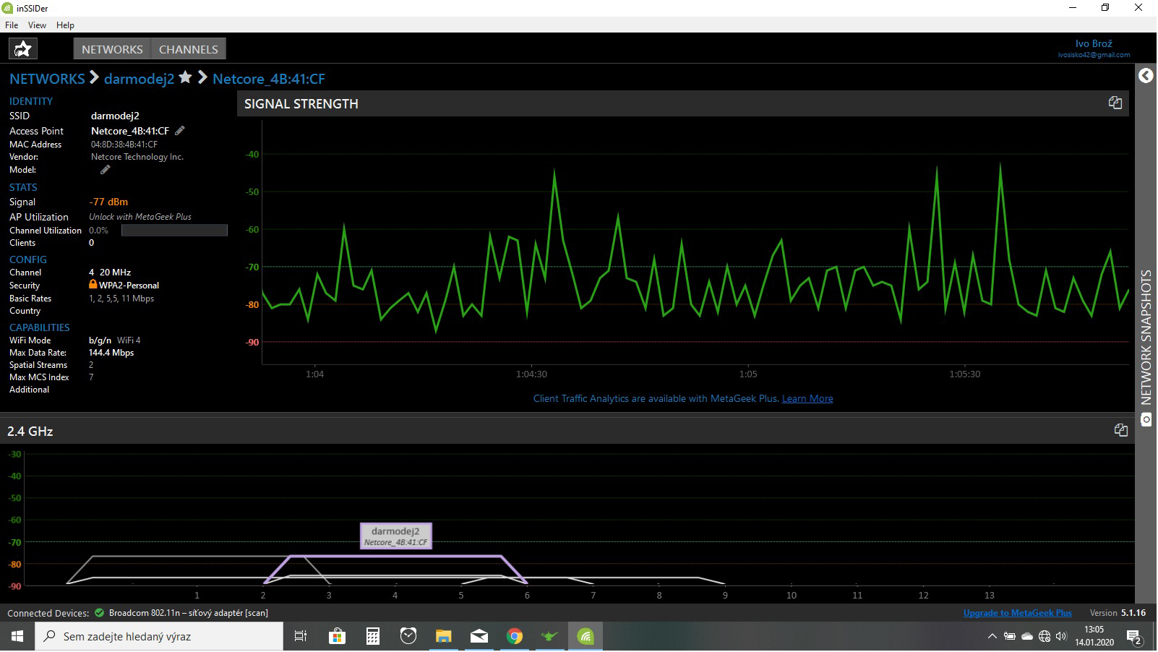Copy the 2.4 GHz channel graph

coord(1121,430)
